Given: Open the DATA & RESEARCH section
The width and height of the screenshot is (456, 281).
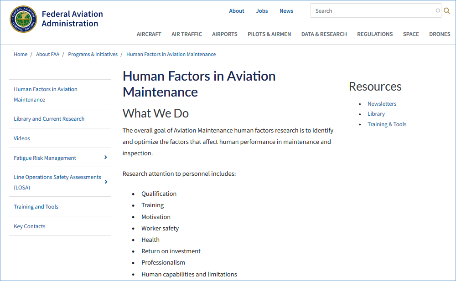Looking at the screenshot, I should pyautogui.click(x=324, y=34).
